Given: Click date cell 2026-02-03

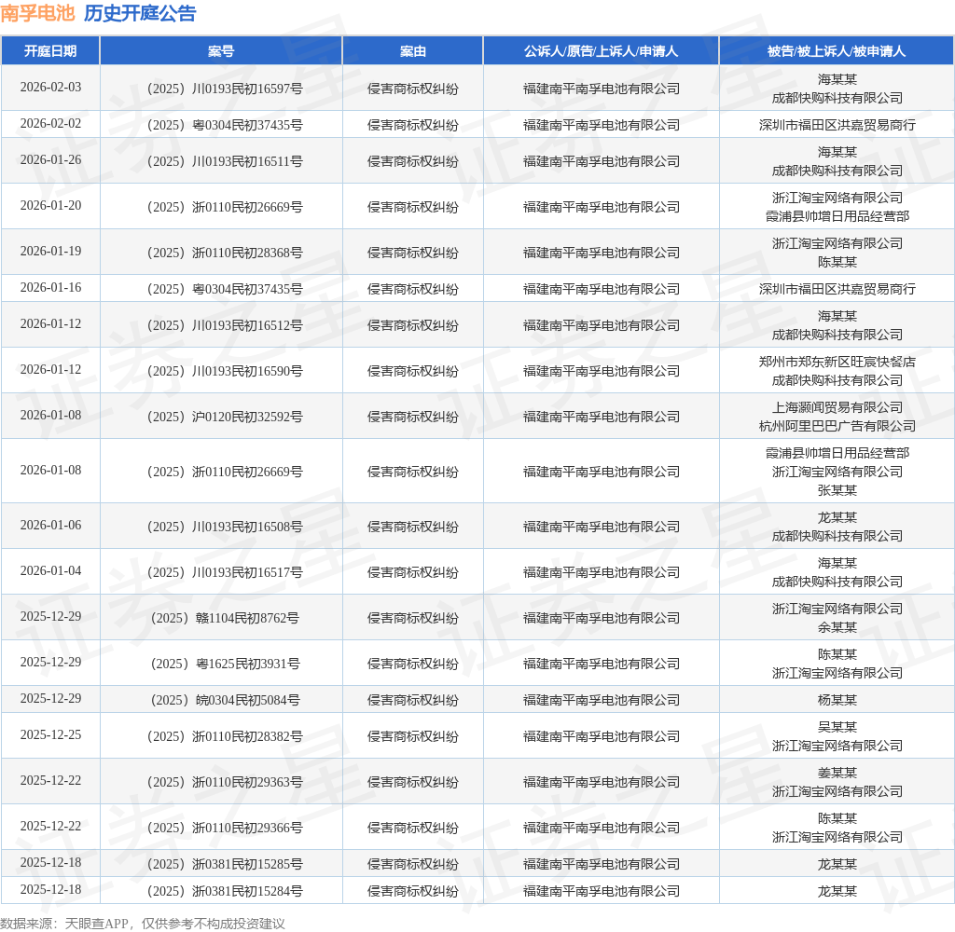Looking at the screenshot, I should pyautogui.click(x=50, y=87).
